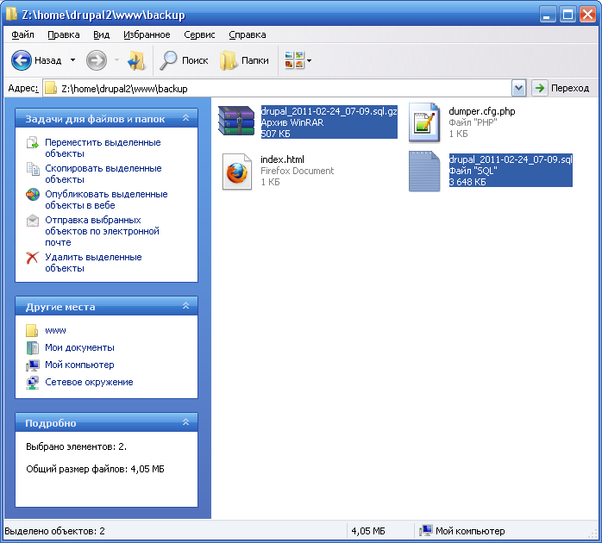Click the folder icon in address bar

coord(51,88)
